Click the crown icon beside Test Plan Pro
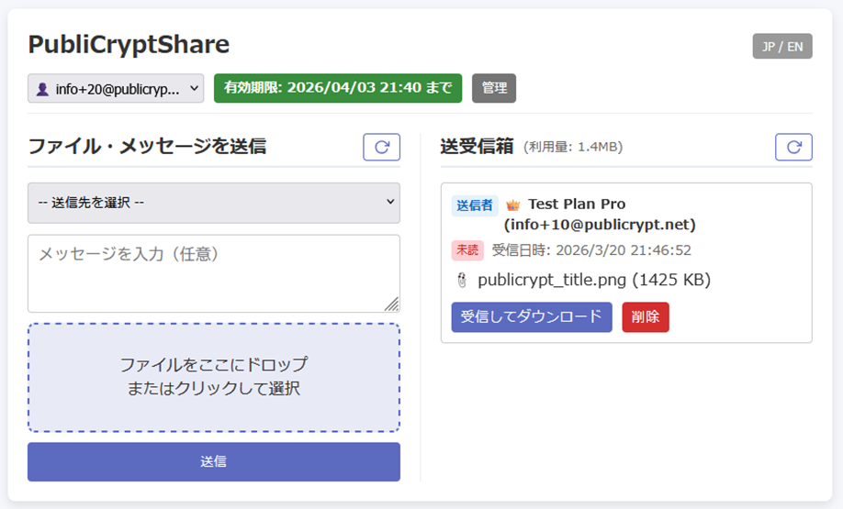 [512, 205]
